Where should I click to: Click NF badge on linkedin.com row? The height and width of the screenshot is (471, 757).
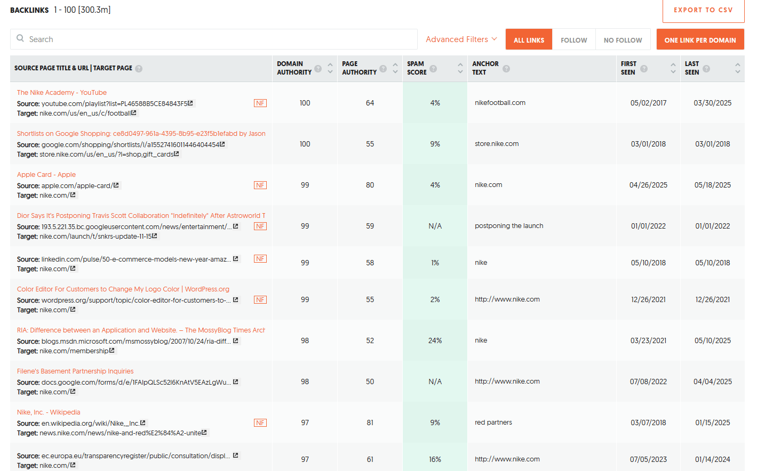pyautogui.click(x=260, y=259)
